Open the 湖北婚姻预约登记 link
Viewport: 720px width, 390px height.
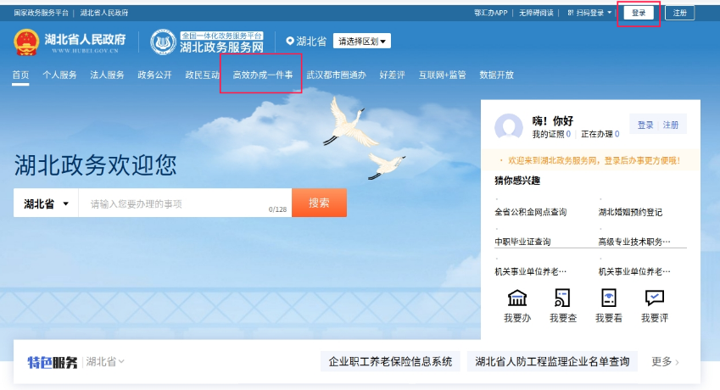[x=630, y=212]
